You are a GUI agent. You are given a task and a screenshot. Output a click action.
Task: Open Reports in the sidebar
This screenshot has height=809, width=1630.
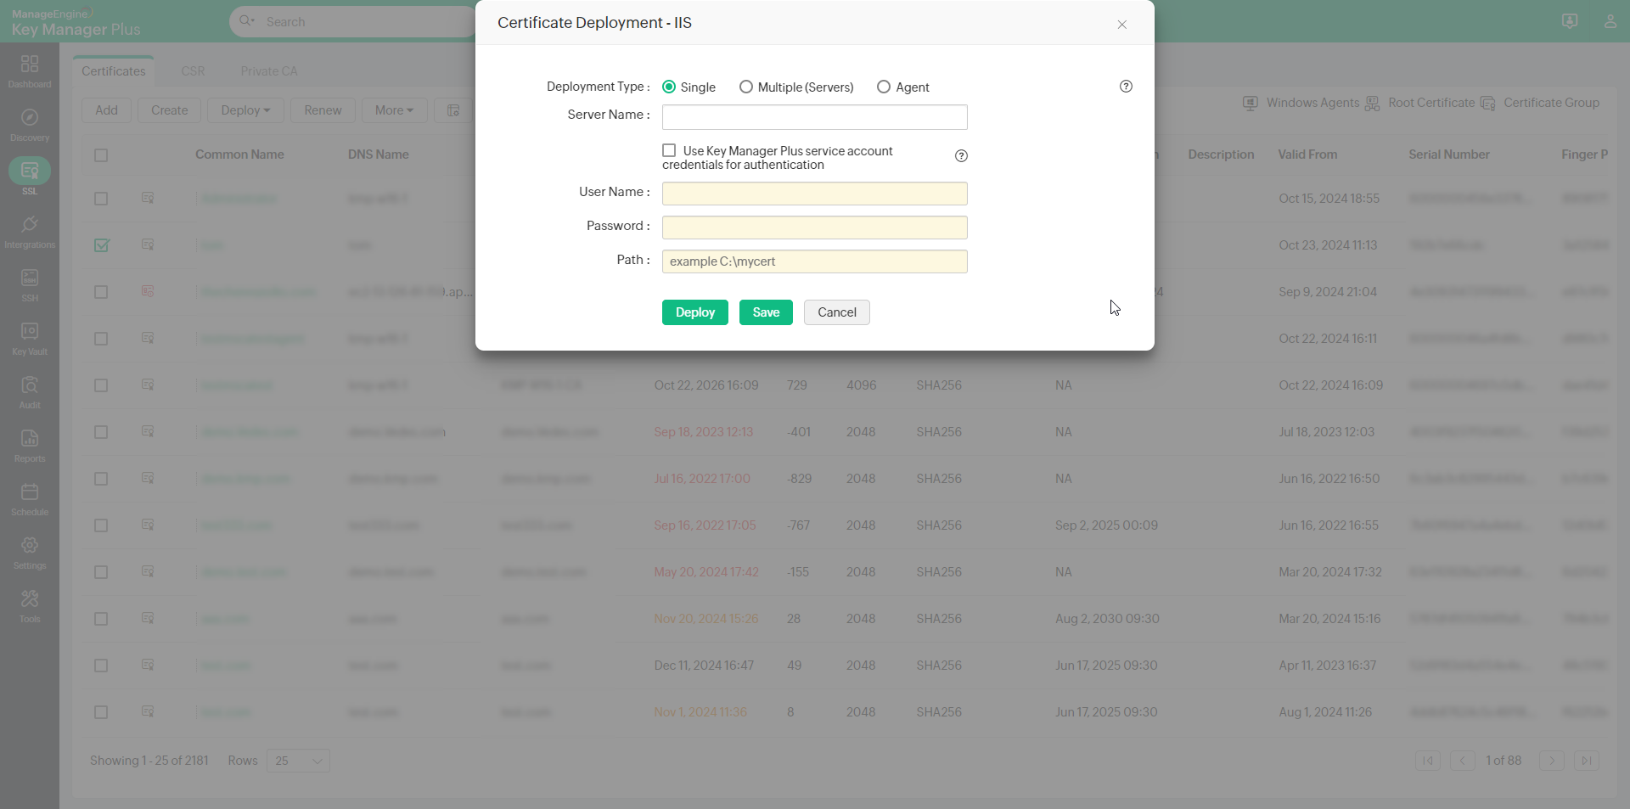pos(30,446)
